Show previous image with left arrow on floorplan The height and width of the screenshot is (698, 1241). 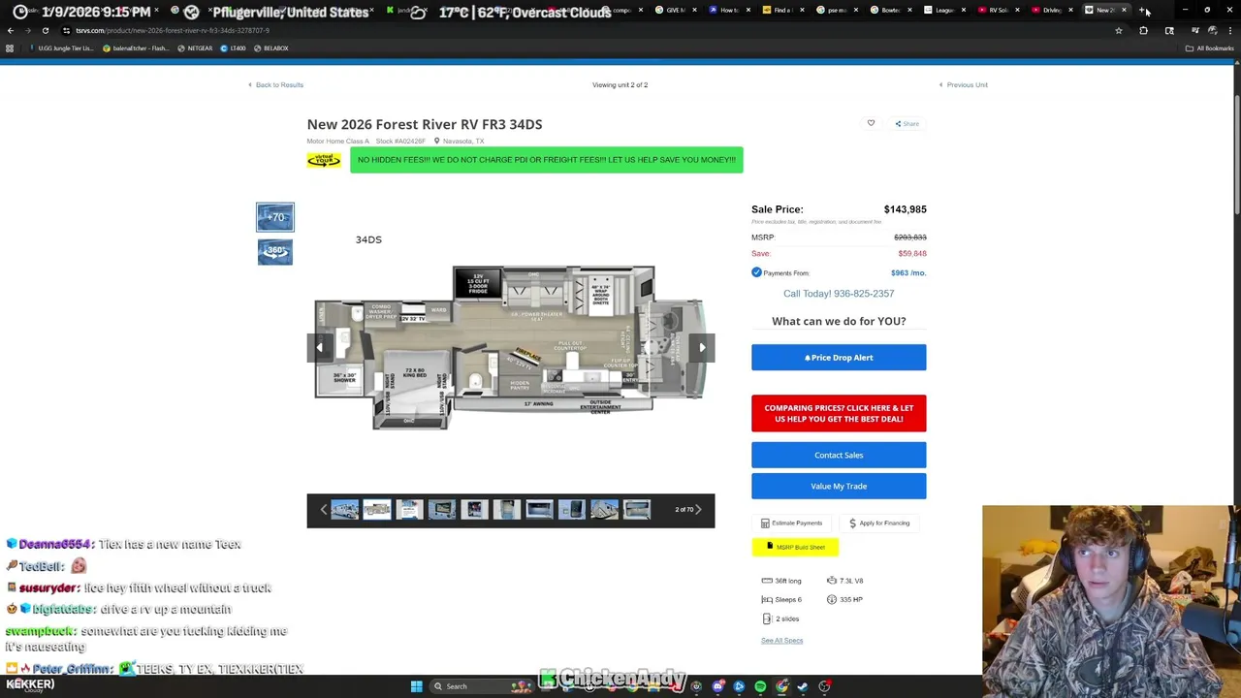pos(319,347)
